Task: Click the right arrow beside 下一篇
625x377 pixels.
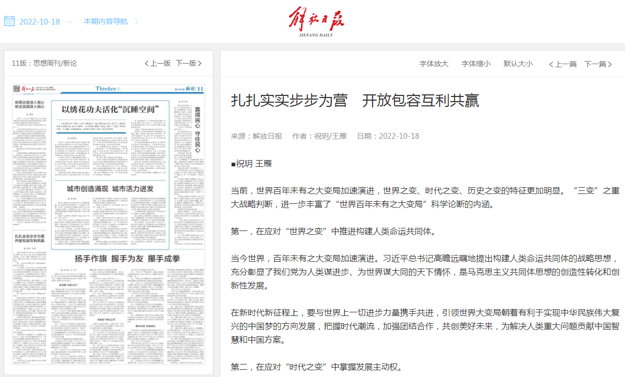Action: 609,64
